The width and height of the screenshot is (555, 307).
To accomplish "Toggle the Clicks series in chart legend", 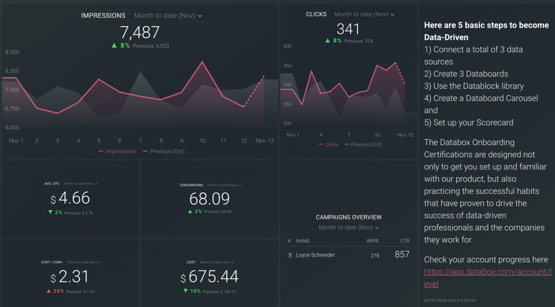I will coord(327,145).
